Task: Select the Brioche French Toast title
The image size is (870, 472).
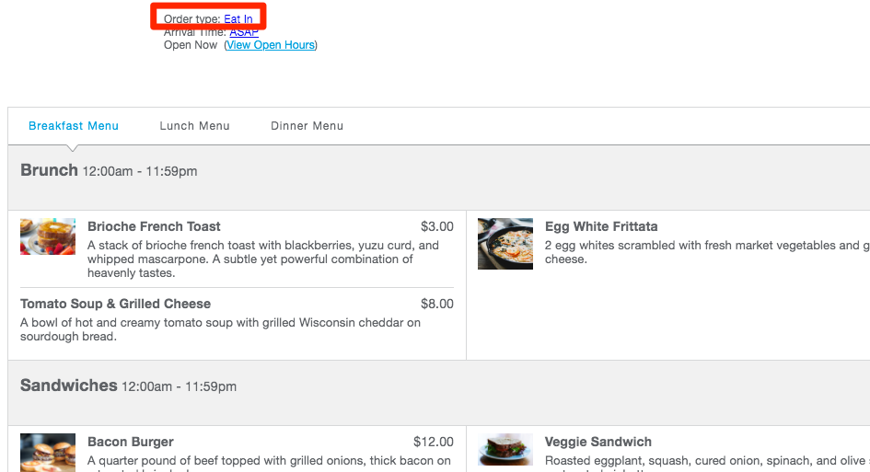Action: (154, 226)
